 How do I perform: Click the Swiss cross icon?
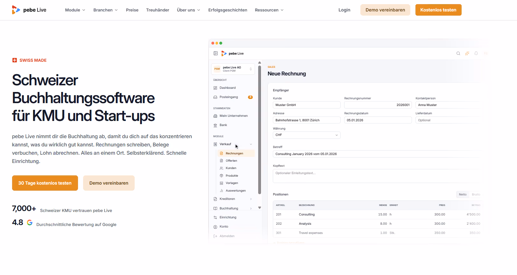point(15,60)
